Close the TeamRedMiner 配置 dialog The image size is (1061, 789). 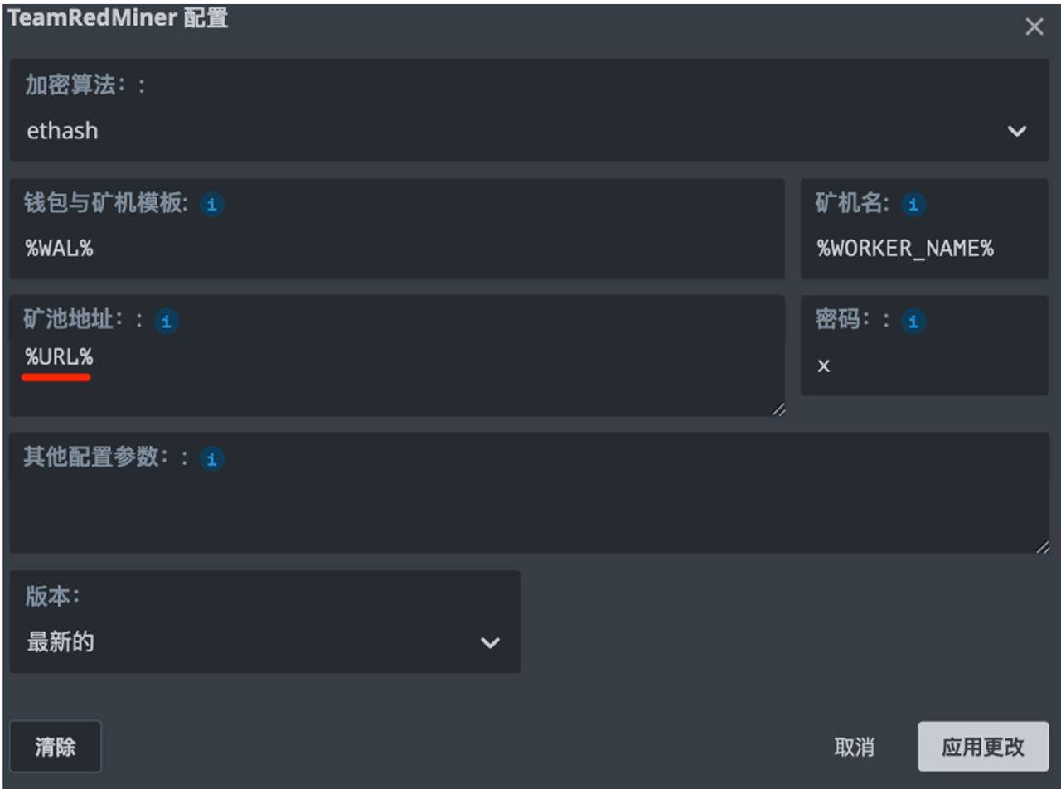click(1035, 27)
